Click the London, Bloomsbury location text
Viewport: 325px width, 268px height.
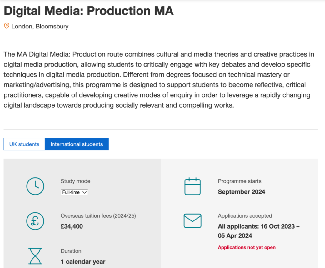40,27
